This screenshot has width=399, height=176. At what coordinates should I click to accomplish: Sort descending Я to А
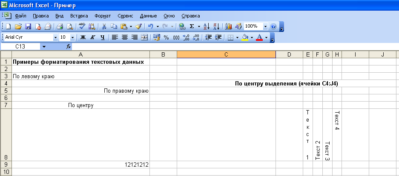(x=216, y=26)
